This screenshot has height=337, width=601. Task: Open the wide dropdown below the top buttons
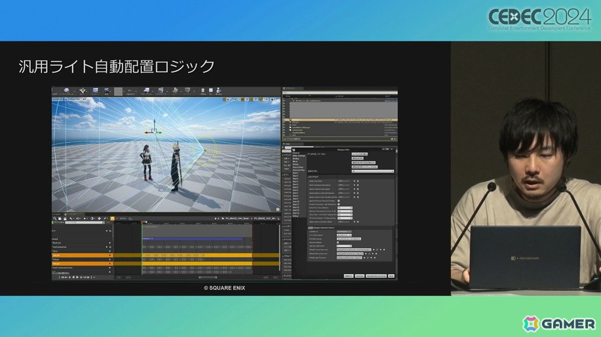coord(372,171)
